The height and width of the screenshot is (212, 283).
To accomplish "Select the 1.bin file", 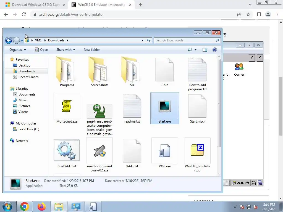I will (164, 72).
